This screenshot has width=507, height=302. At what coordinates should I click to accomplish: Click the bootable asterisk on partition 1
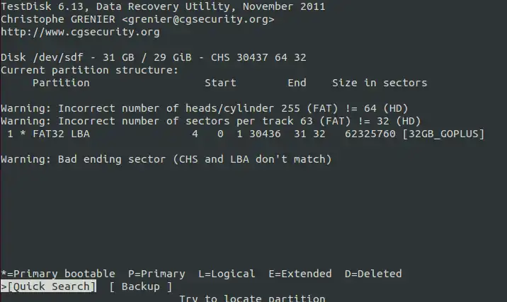23,134
